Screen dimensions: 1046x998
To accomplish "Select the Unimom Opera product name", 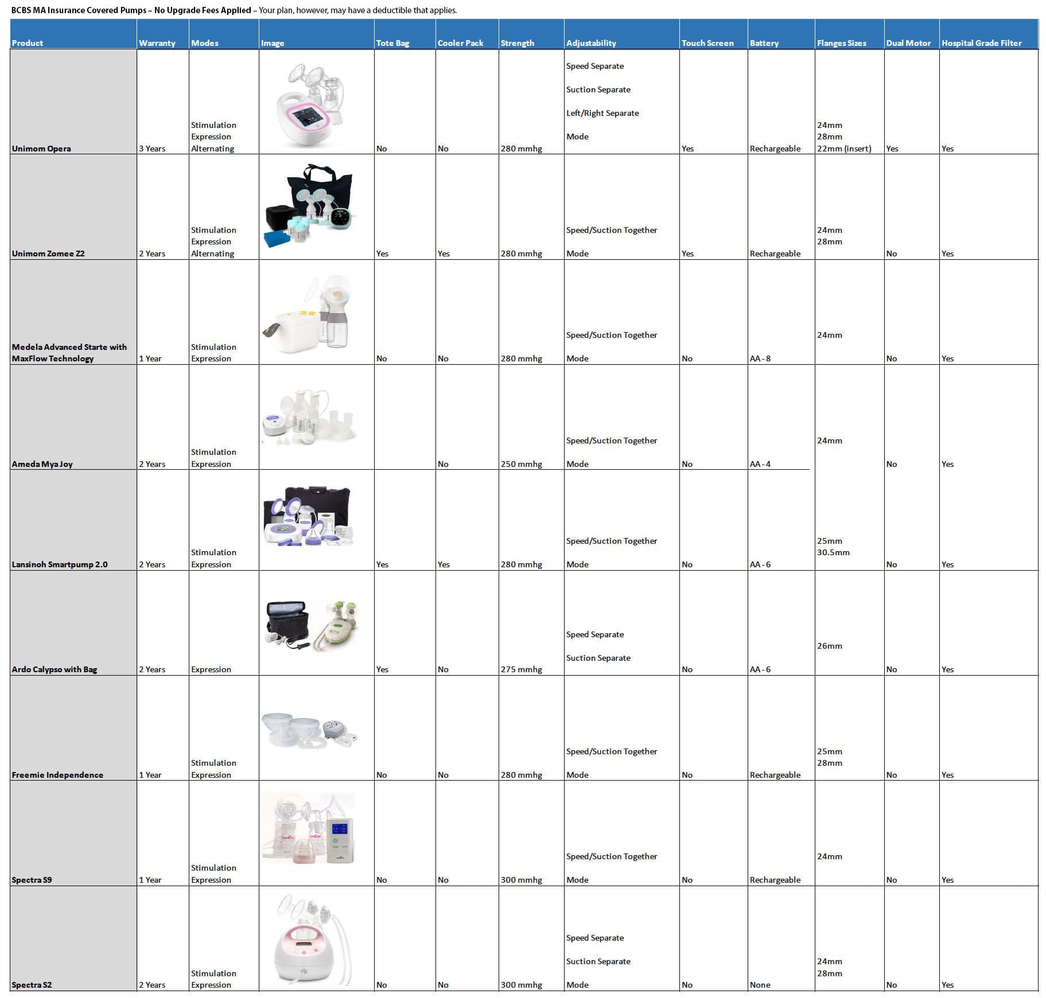I will 41,149.
